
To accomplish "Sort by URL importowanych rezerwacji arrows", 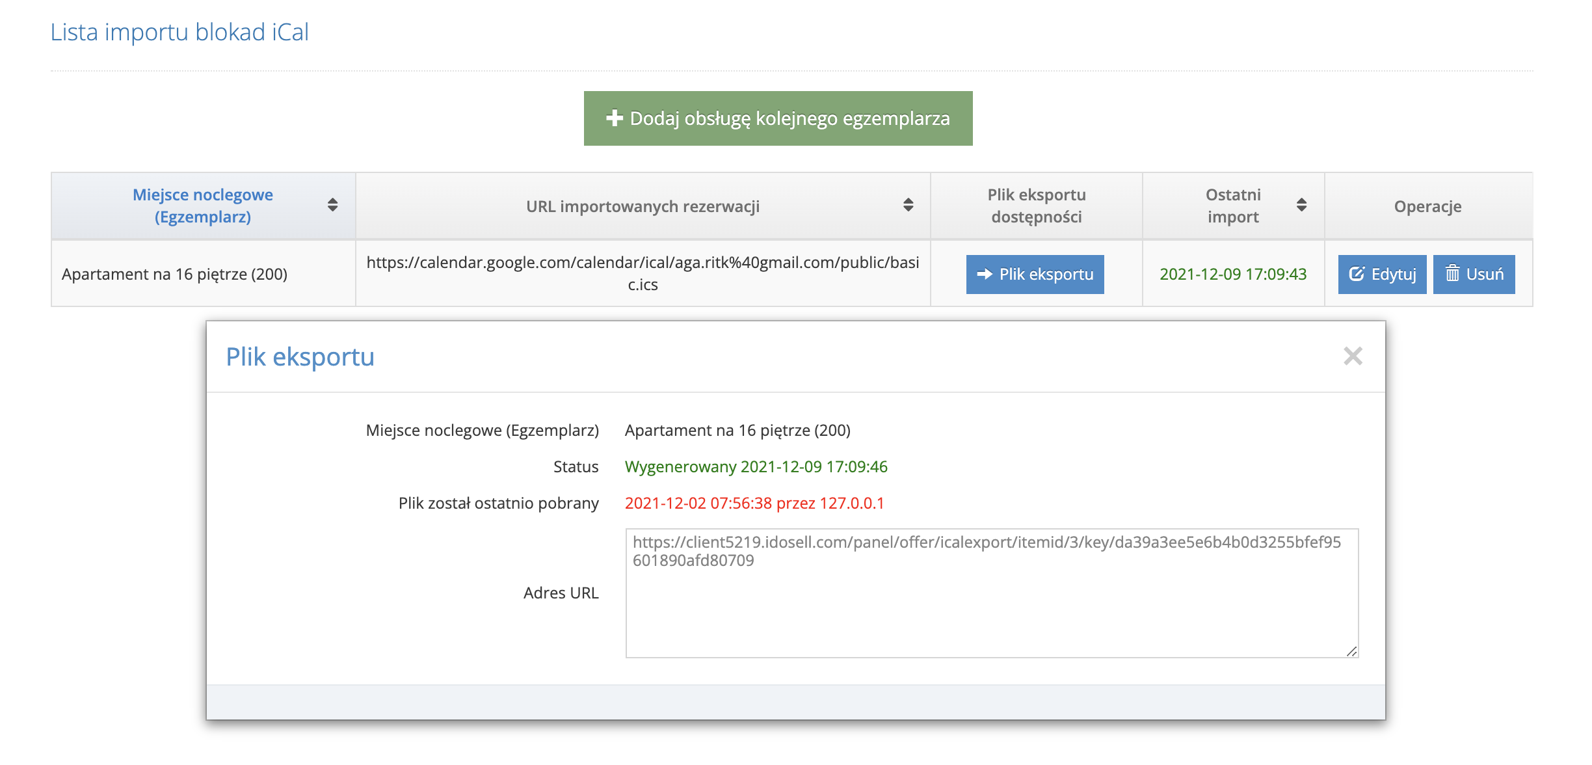I will click(x=909, y=206).
